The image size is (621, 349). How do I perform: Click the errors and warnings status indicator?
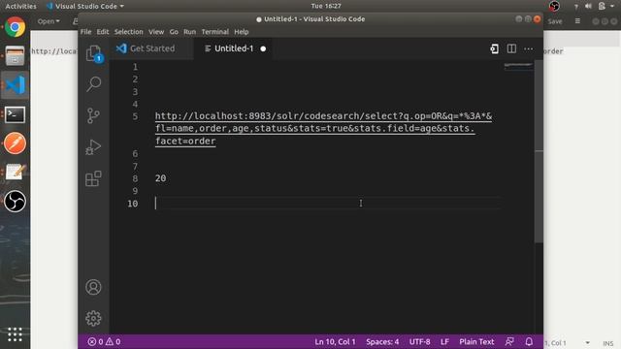(104, 341)
